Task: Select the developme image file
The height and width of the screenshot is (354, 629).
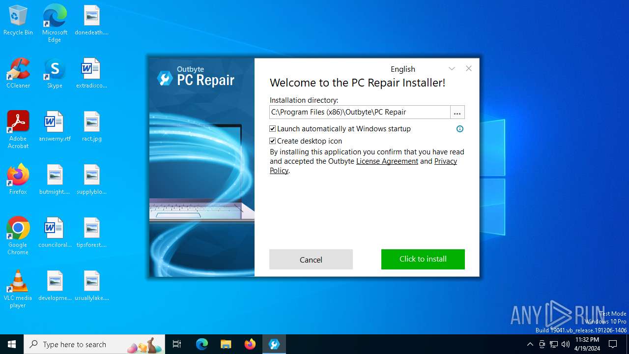Action: tap(55, 286)
